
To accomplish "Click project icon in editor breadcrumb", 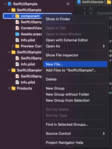I will (79, 2).
